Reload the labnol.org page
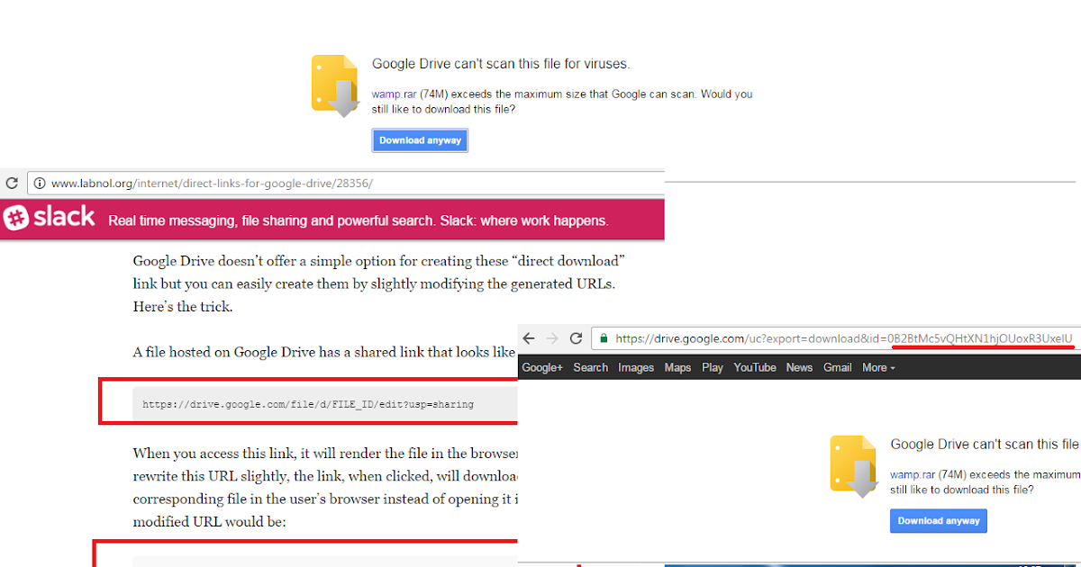Image resolution: width=1081 pixels, height=567 pixels. pos(12,183)
